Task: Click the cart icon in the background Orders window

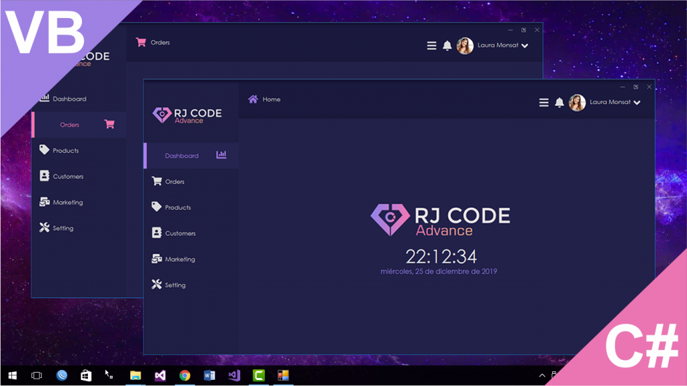Action: point(142,42)
